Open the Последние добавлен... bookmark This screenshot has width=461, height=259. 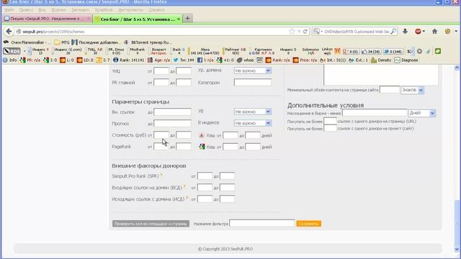[x=96, y=42]
